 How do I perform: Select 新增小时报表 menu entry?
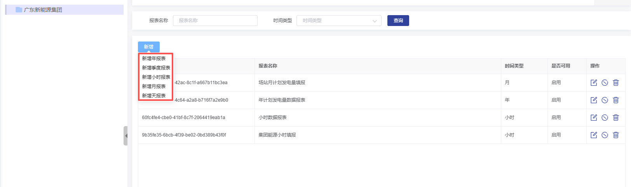[x=156, y=77]
